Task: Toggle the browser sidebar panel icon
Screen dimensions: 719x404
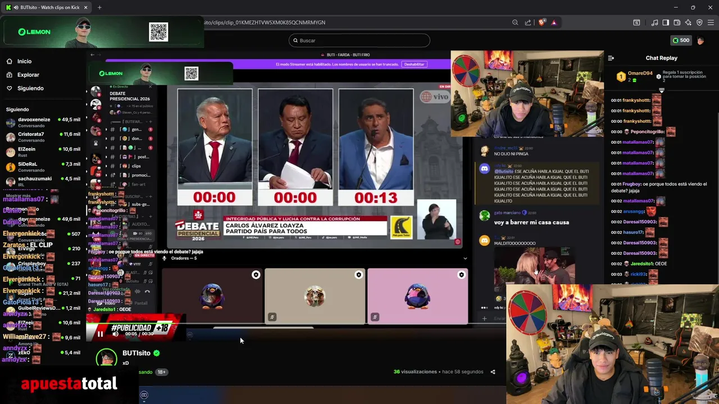Action: tap(666, 22)
